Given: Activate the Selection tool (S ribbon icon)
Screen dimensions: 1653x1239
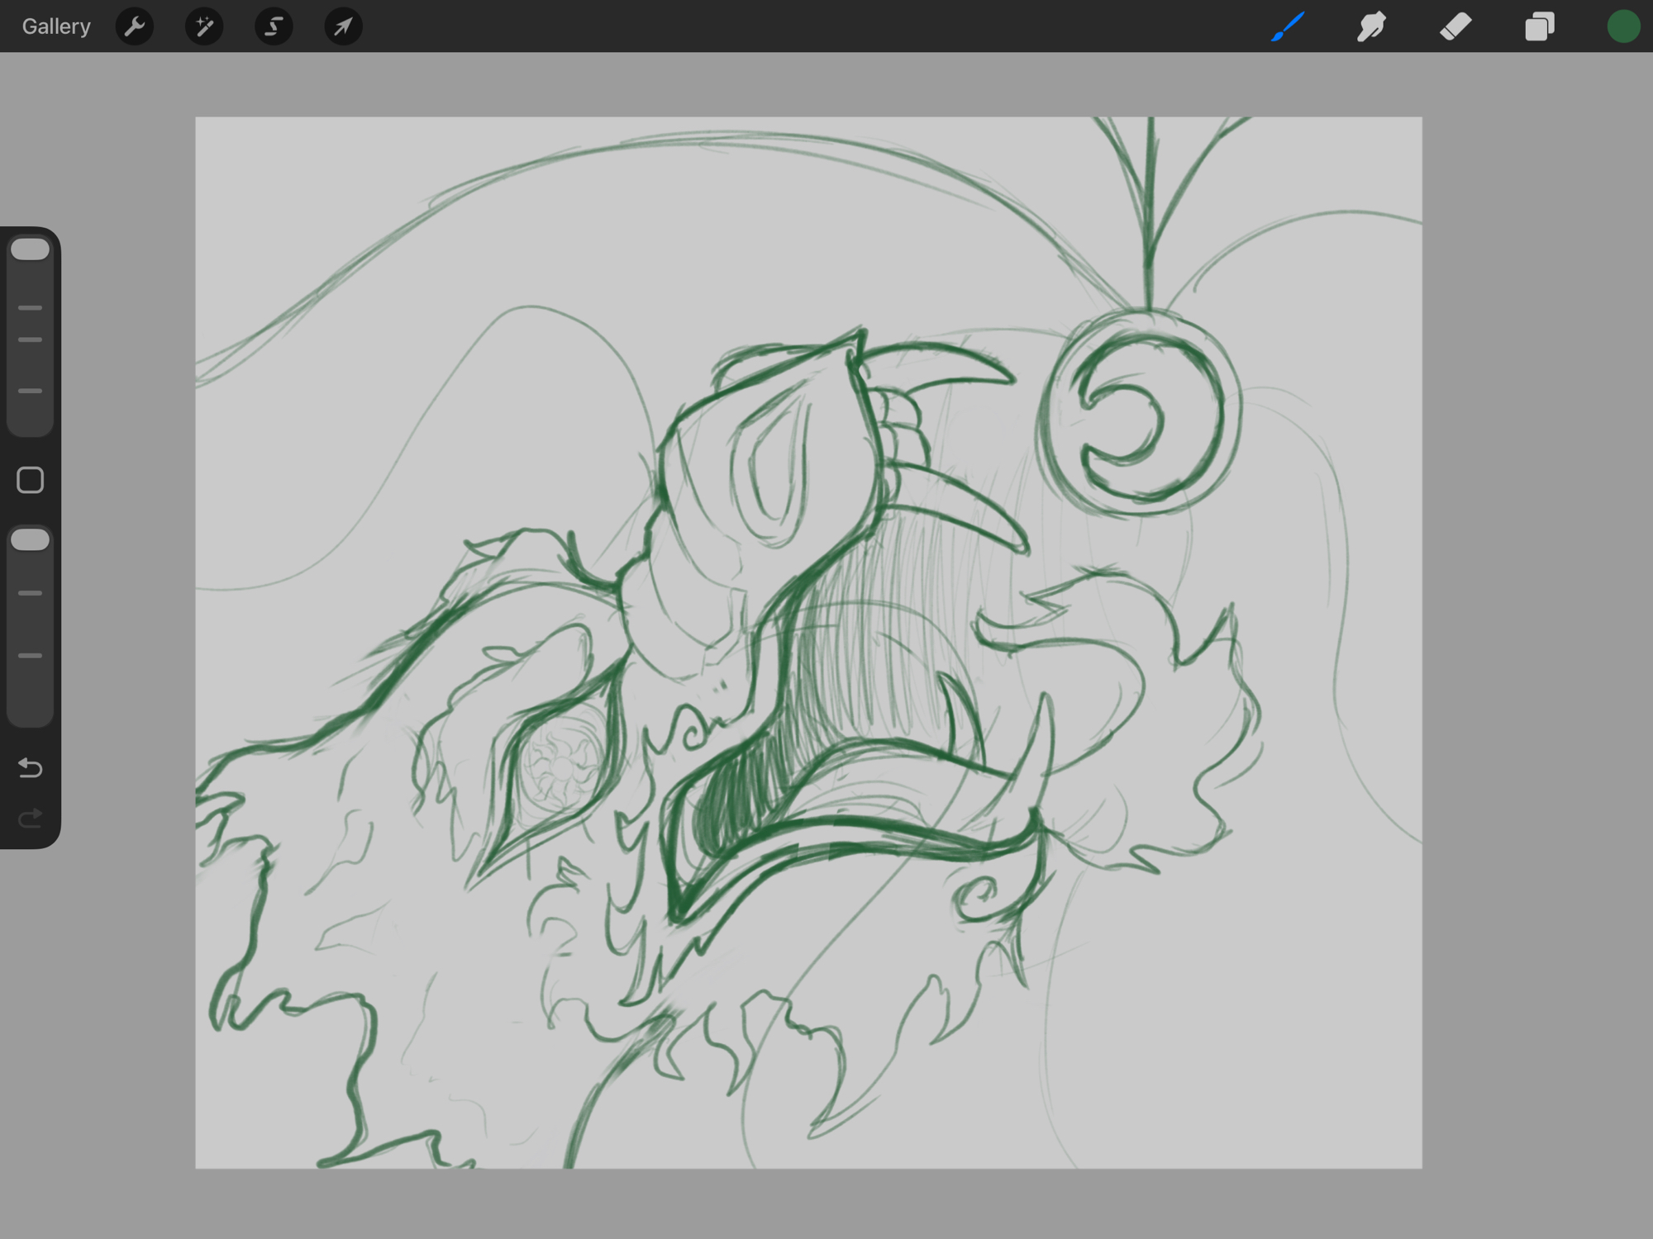Looking at the screenshot, I should click(x=274, y=26).
